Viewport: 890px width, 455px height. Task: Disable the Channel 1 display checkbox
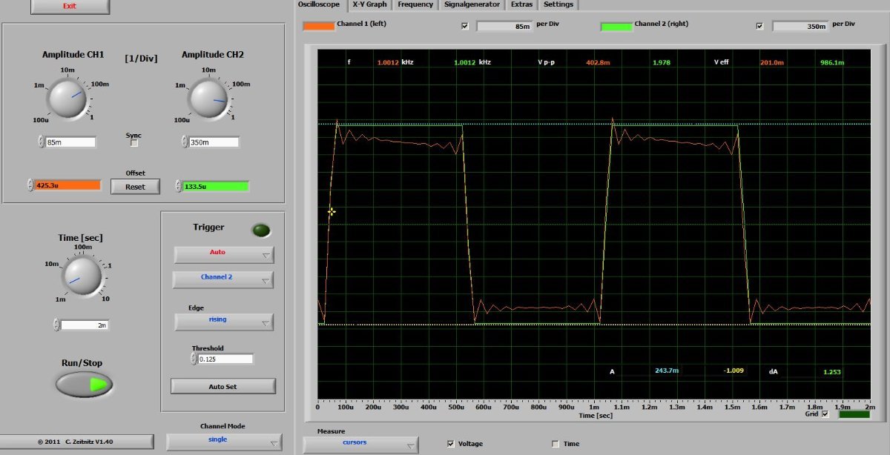465,26
